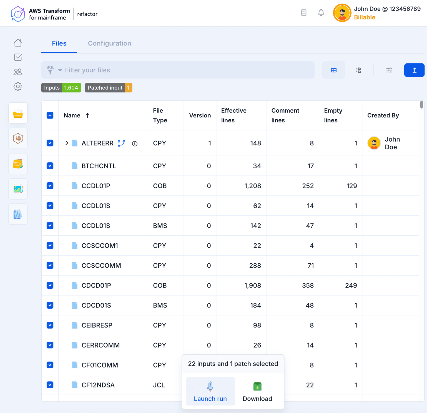Switch to the Configuration tab
427x413 pixels.
pyautogui.click(x=109, y=43)
